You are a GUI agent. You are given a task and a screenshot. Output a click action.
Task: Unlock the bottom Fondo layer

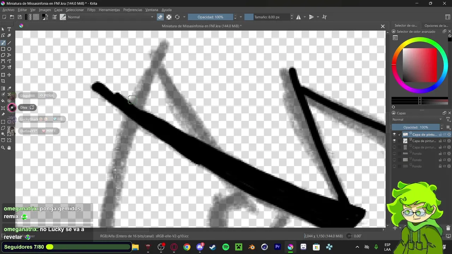[440, 166]
